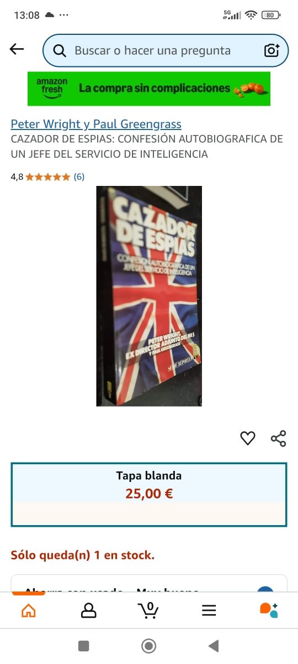The image size is (298, 664).
Task: Tap Android home circle button
Action: [148, 646]
